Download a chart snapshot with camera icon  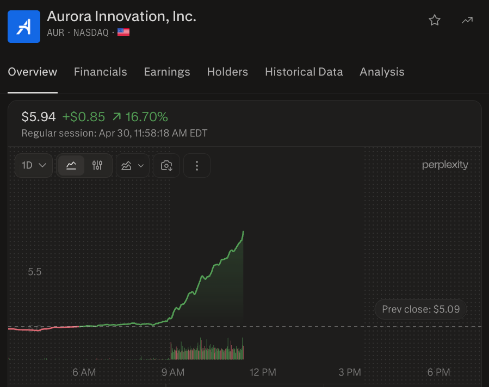click(166, 165)
